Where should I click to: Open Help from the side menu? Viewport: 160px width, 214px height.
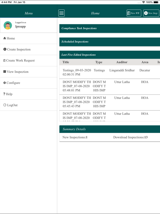point(29,94)
